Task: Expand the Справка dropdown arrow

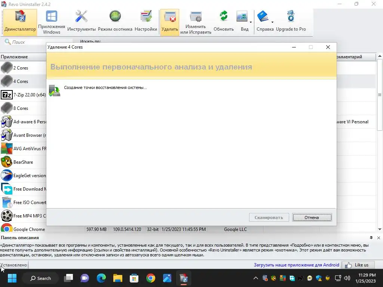Action: coord(272,22)
